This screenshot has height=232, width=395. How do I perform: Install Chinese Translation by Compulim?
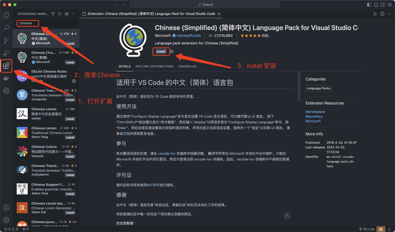(x=70, y=100)
